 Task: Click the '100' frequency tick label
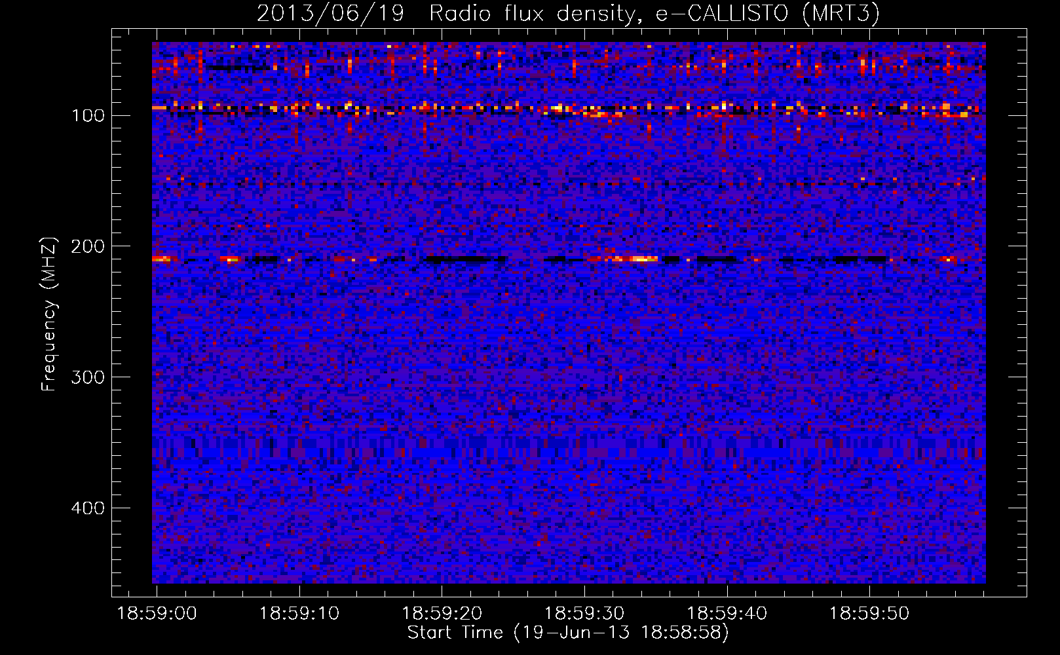point(88,116)
